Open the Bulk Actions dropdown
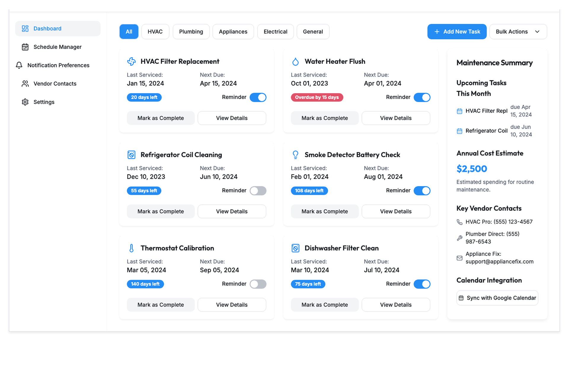 [x=518, y=32]
